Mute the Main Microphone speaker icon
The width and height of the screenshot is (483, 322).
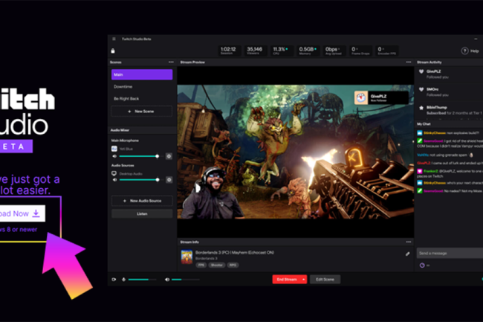(114, 156)
